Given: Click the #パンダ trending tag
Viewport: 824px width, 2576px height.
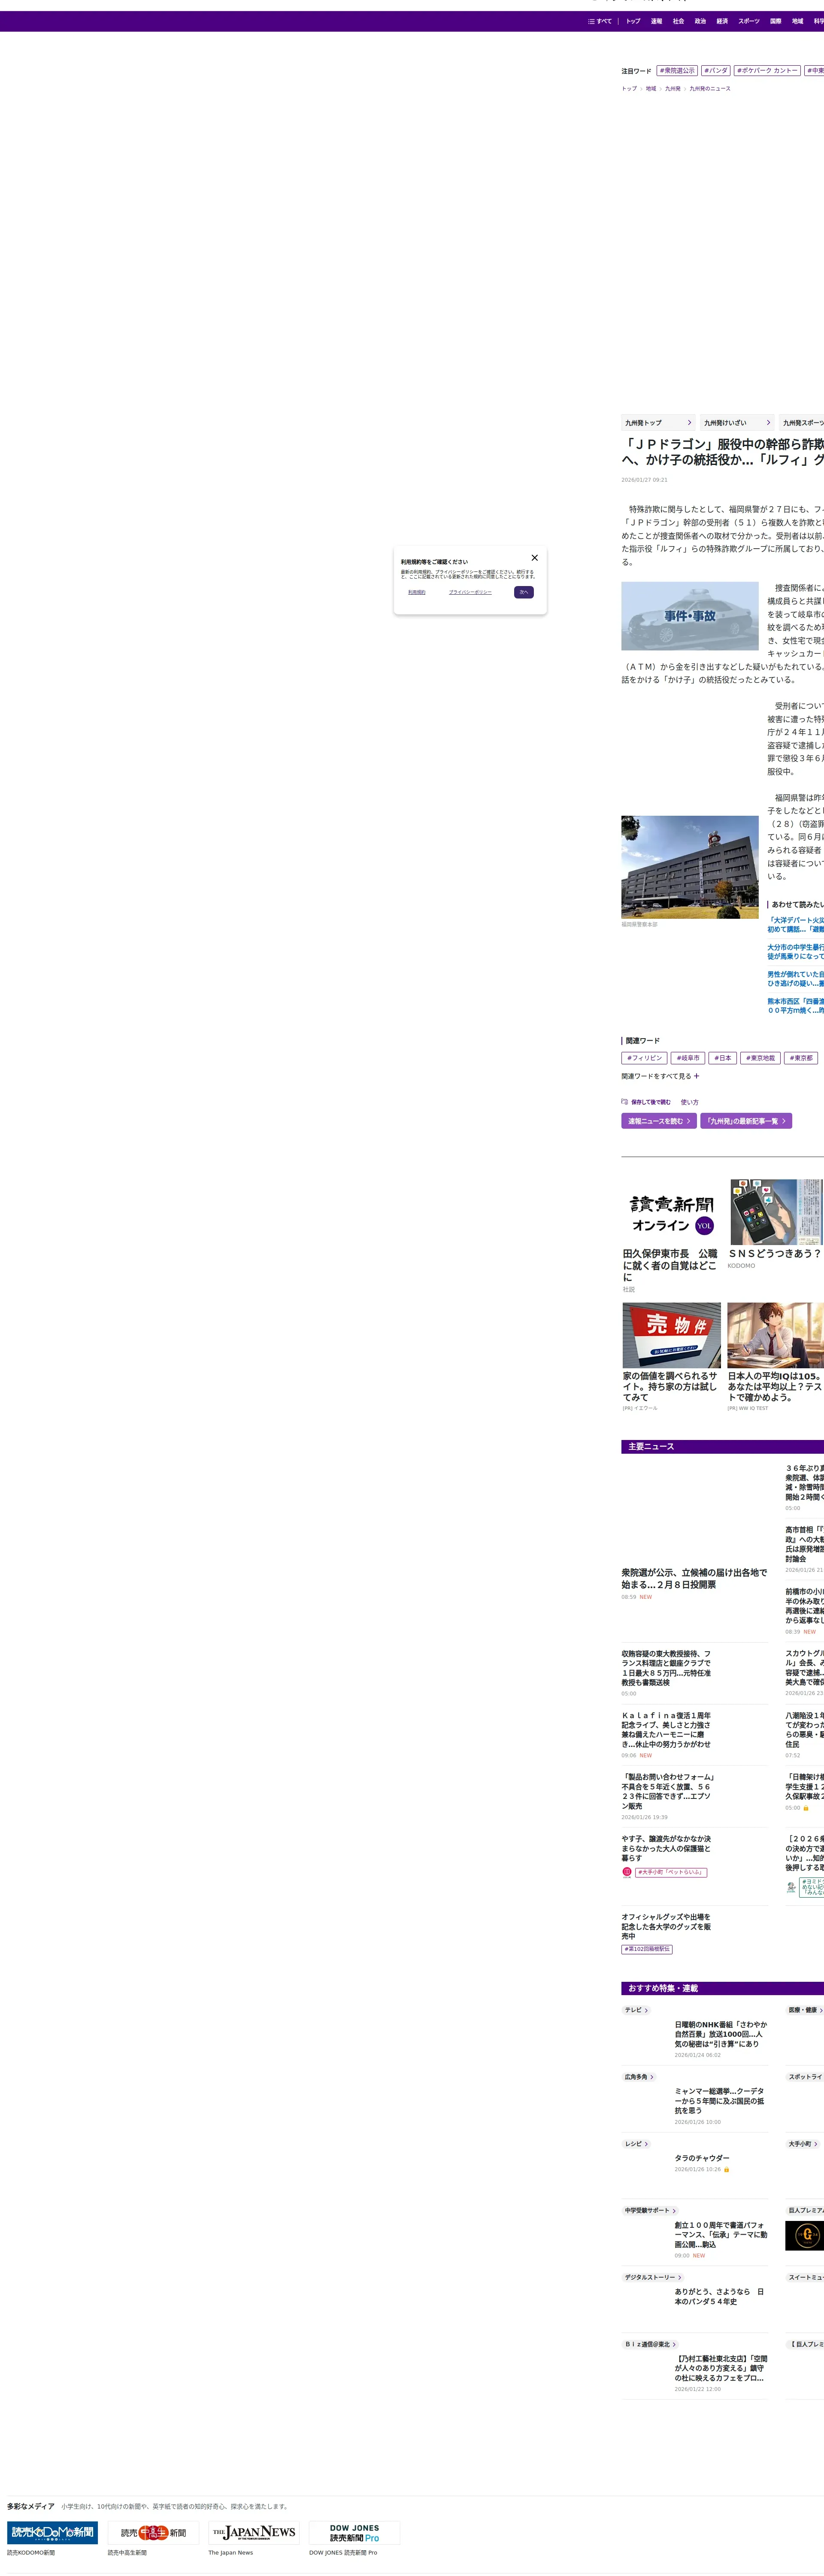Looking at the screenshot, I should point(715,71).
